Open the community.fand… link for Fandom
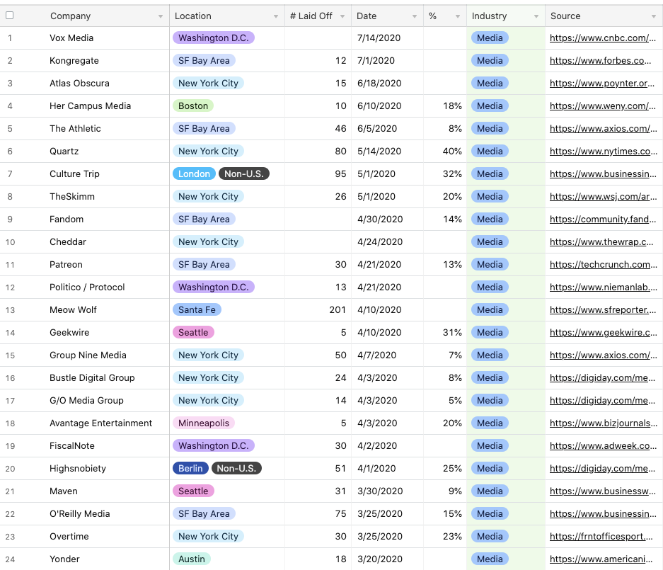The image size is (663, 570). (x=603, y=220)
